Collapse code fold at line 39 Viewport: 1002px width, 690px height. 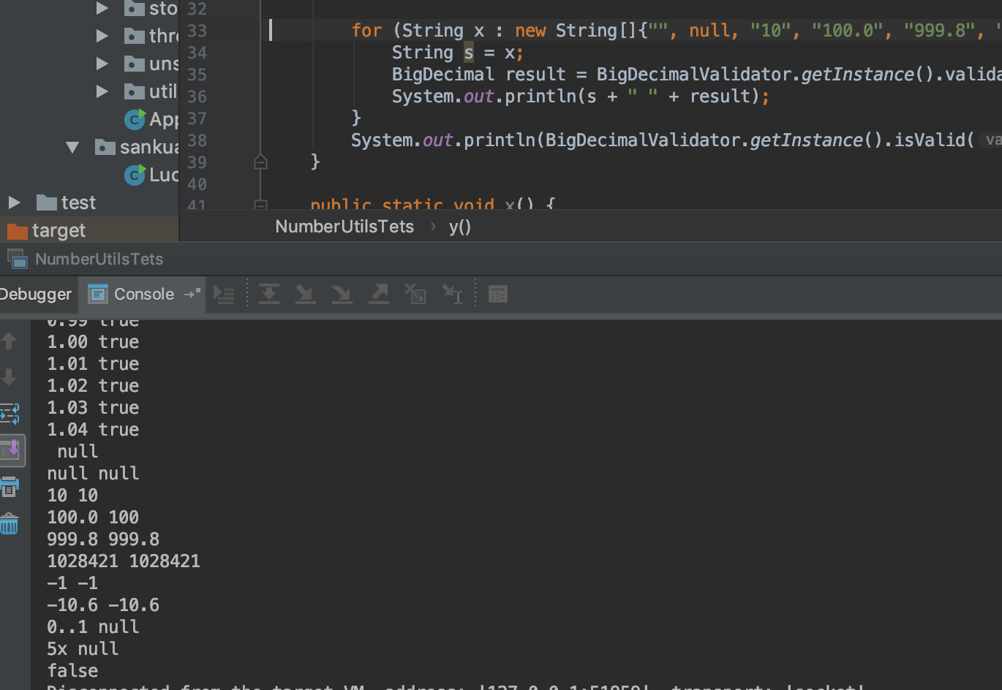coord(260,162)
